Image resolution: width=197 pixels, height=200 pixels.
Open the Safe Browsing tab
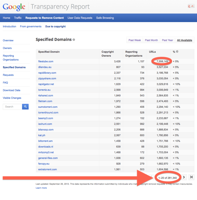(105, 18)
